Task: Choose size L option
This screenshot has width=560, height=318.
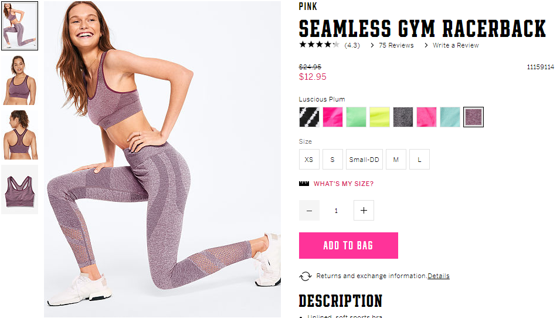Action: [x=419, y=160]
